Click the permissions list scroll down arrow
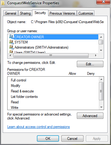The image size is (111, 145). [101, 107]
